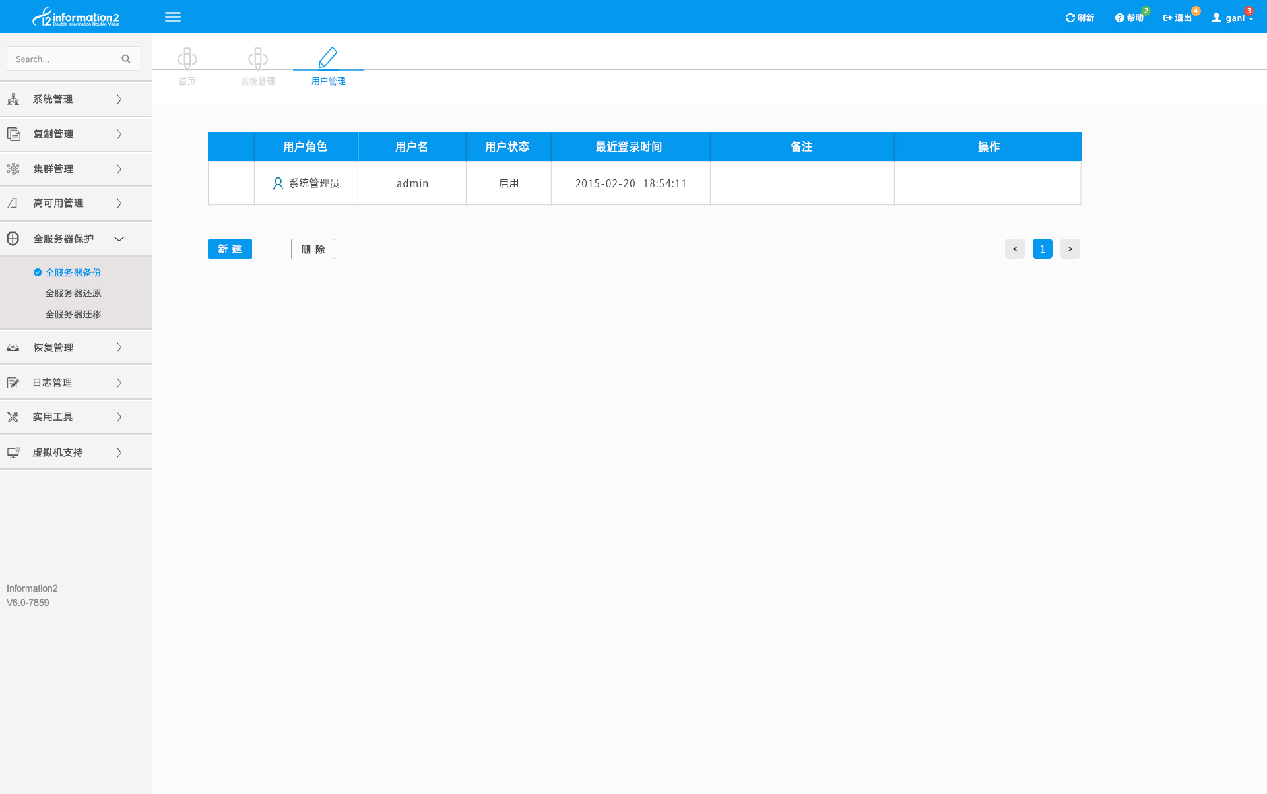Click the hamburger menu icon in header
This screenshot has width=1267, height=794.
173,17
